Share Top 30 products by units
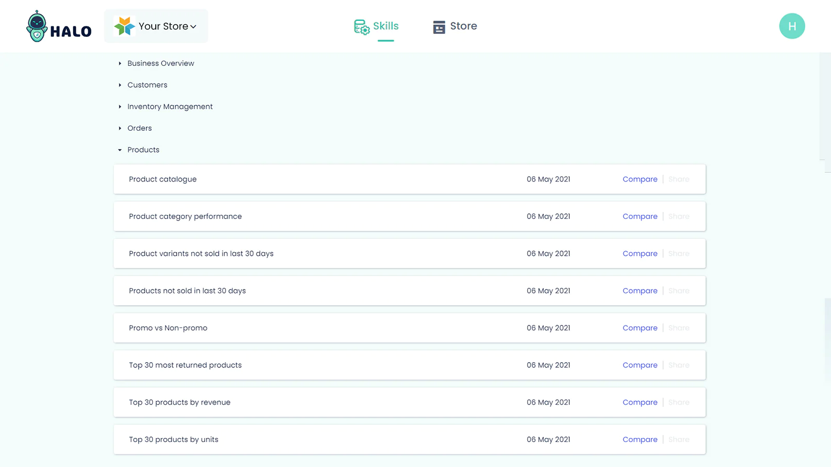Image resolution: width=831 pixels, height=467 pixels. coord(679,439)
